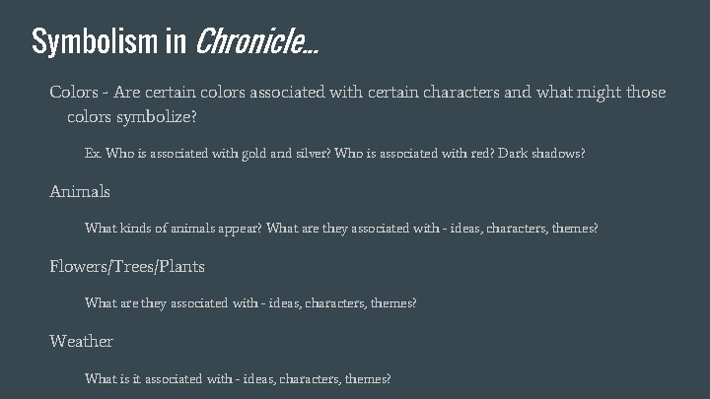Click the sub-bullet under Flowers/Trees/Plants
710x399 pixels.
250,302
